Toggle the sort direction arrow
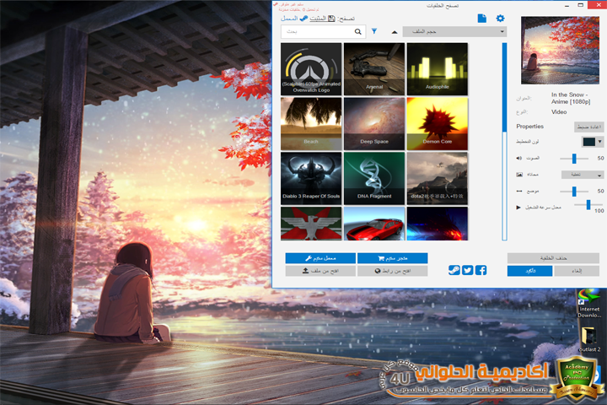The height and width of the screenshot is (405, 607). 394,32
